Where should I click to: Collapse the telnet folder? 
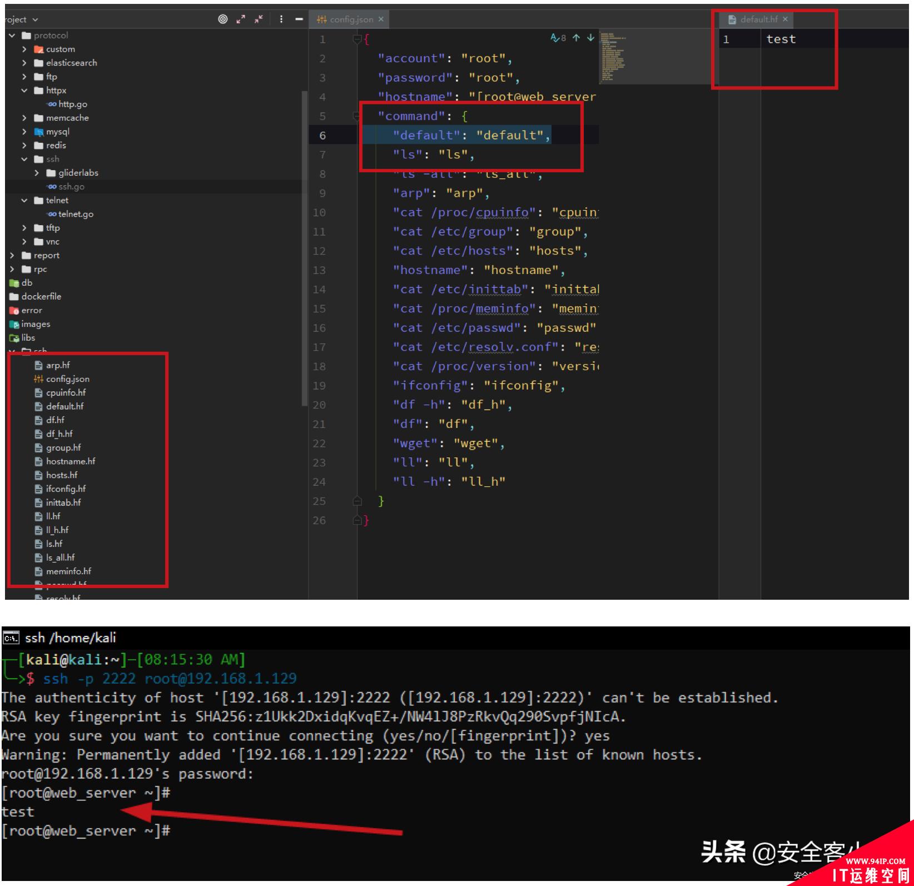[24, 200]
